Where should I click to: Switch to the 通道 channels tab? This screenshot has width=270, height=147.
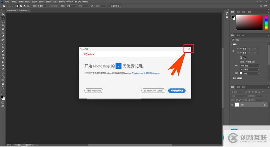(238, 87)
